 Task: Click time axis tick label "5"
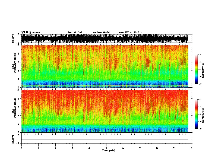pyautogui.click(x=106, y=148)
